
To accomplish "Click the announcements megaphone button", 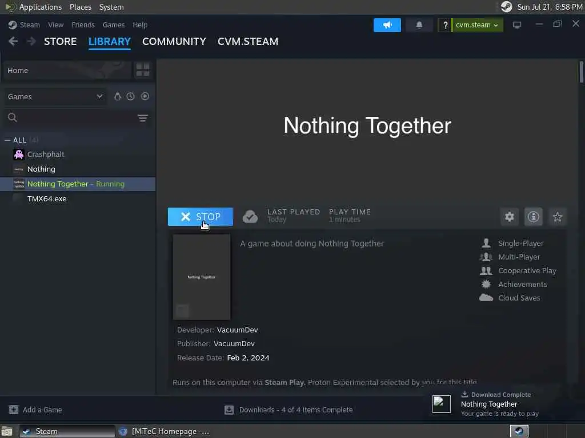I will [x=387, y=25].
